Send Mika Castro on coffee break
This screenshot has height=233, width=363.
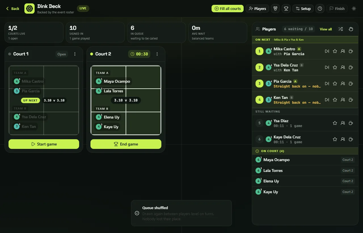pos(351,51)
